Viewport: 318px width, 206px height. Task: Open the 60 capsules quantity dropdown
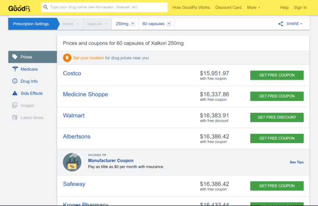pyautogui.click(x=157, y=24)
